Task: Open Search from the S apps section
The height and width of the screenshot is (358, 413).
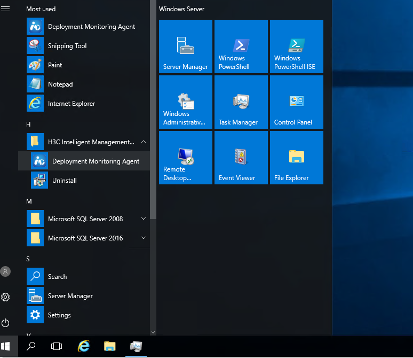Action: pos(84,276)
